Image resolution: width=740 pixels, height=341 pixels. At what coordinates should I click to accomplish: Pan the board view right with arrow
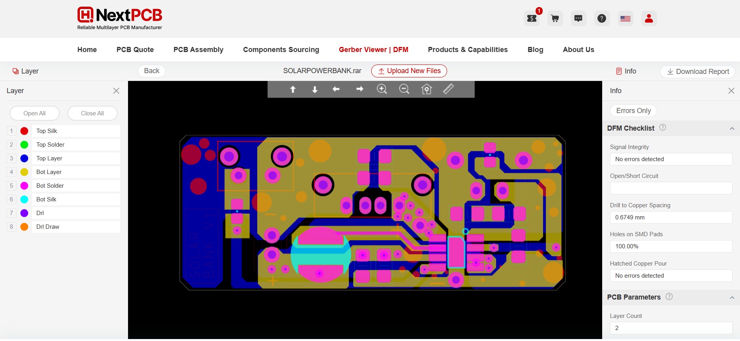pyautogui.click(x=359, y=89)
